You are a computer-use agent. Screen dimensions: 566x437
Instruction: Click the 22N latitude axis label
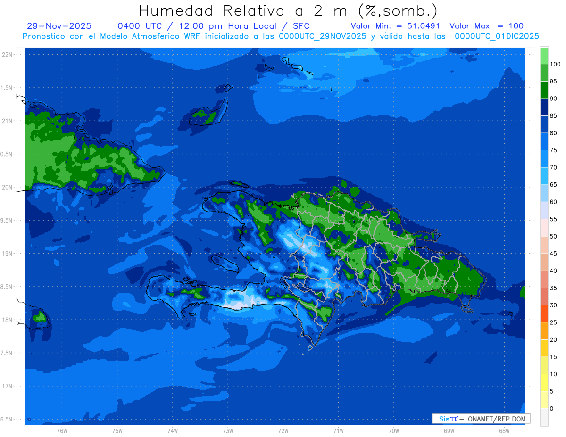click(x=8, y=55)
